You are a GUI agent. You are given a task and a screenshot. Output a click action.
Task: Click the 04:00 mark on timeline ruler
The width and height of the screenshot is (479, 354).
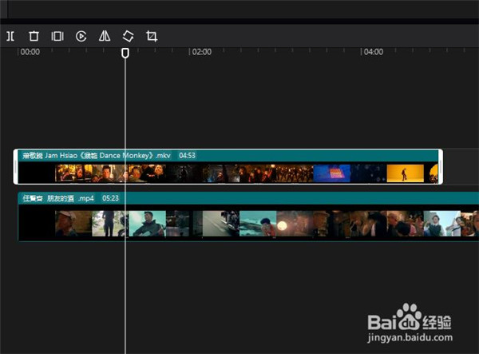pyautogui.click(x=373, y=52)
